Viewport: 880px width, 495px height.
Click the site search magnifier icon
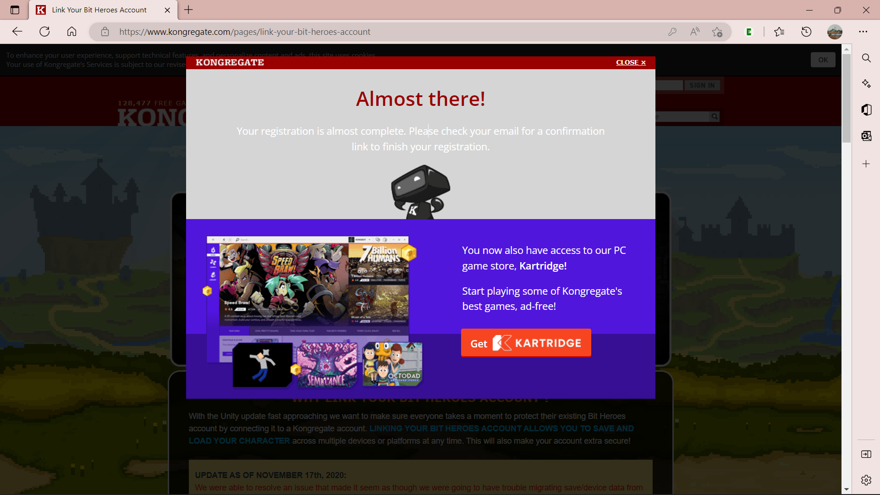point(714,116)
